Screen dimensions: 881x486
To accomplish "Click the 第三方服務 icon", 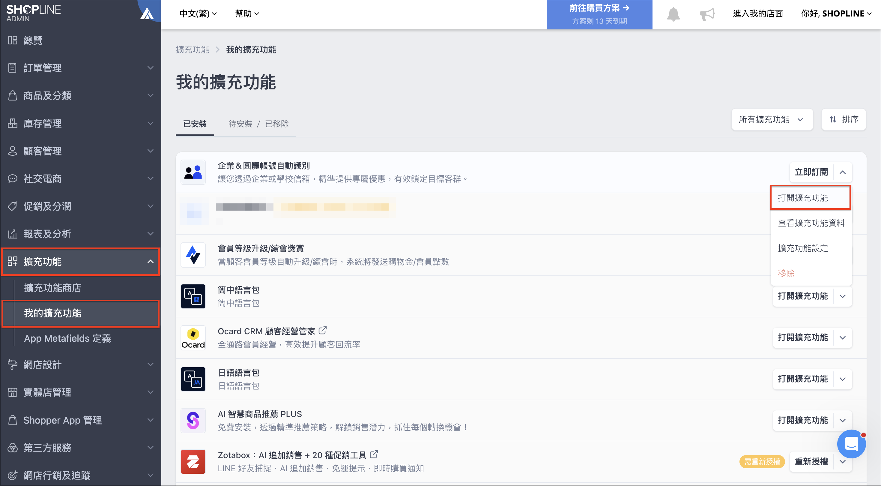I will [x=13, y=448].
